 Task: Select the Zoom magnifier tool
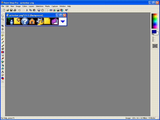point(3,19)
